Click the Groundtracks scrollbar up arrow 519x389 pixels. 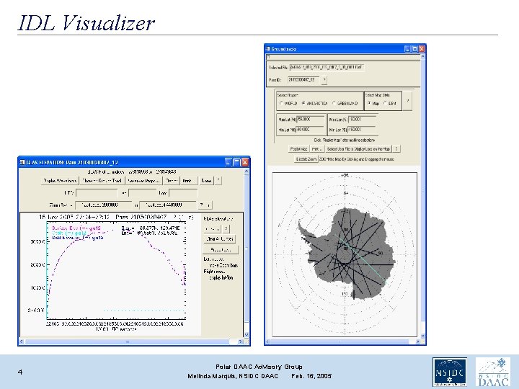click(422, 57)
